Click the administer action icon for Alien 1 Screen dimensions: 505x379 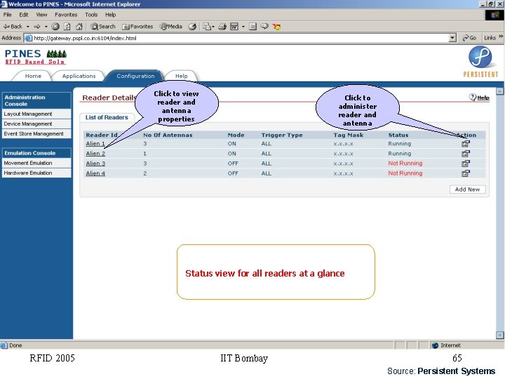click(466, 144)
